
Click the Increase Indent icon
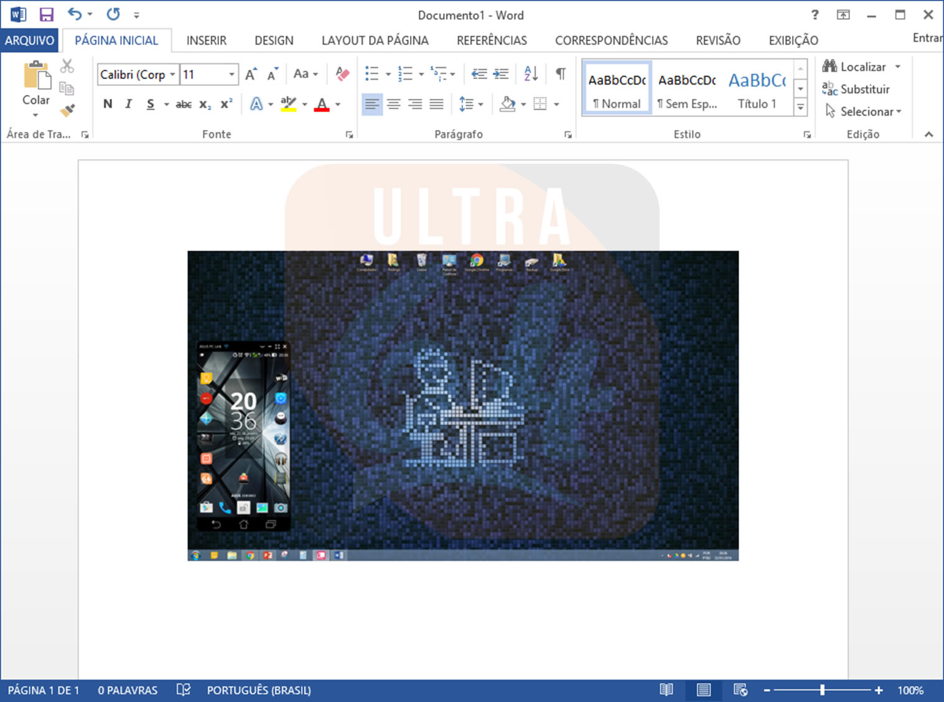501,74
